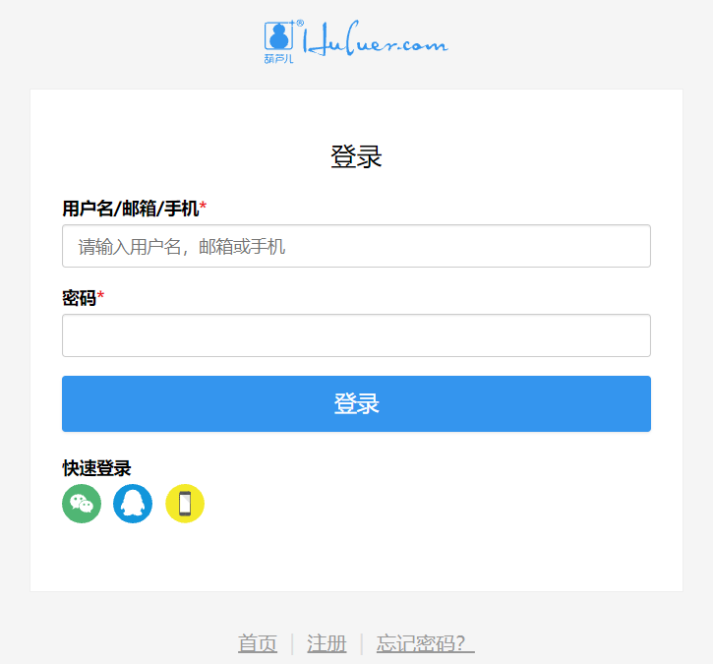Click the 登录 page title heading
The height and width of the screenshot is (664, 713).
[356, 157]
